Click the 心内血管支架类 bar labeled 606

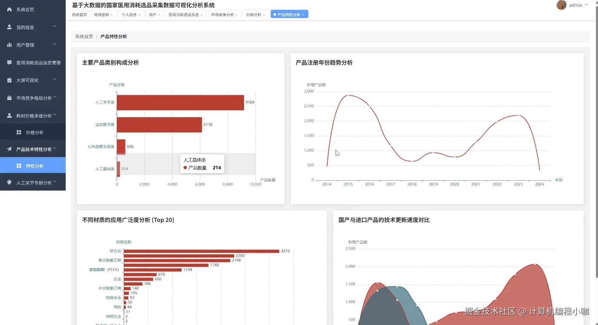point(121,147)
